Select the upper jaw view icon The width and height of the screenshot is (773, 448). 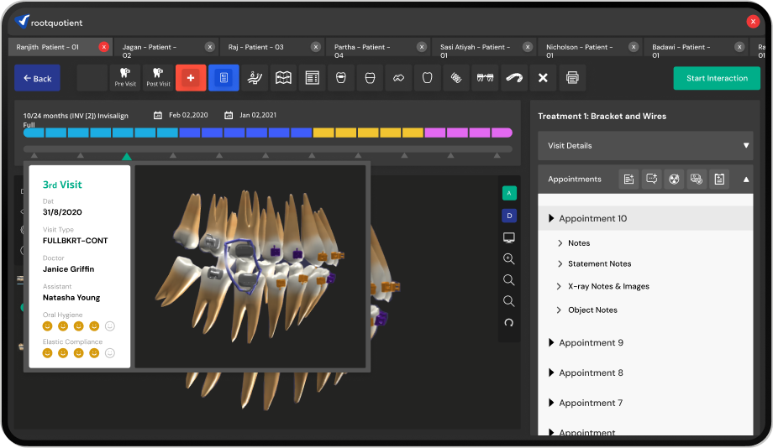click(340, 78)
